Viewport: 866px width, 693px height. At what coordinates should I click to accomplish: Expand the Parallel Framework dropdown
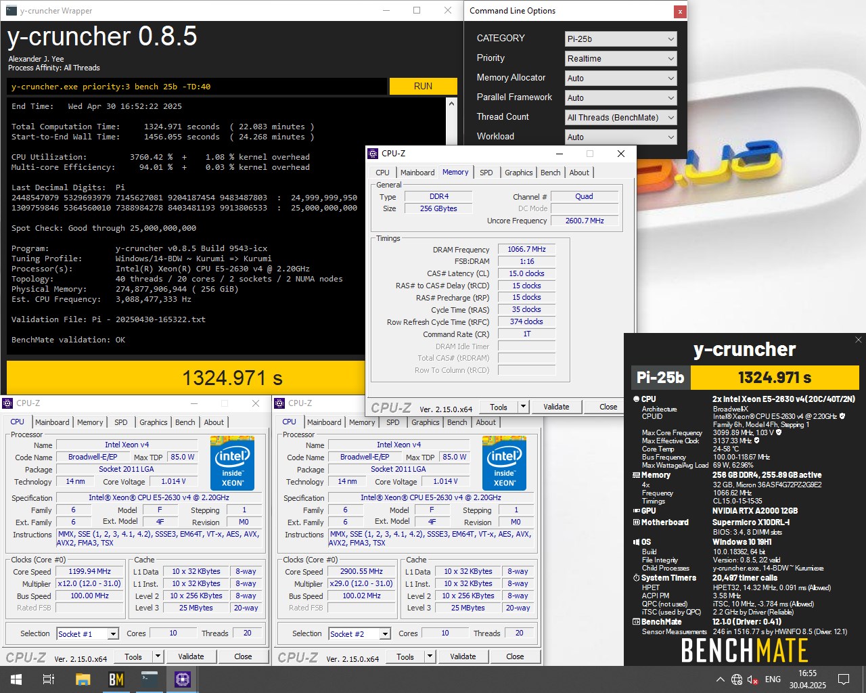620,98
